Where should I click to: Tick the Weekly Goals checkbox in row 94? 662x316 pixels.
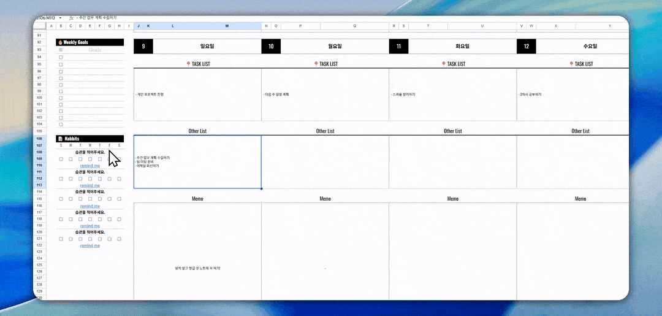tap(61, 58)
